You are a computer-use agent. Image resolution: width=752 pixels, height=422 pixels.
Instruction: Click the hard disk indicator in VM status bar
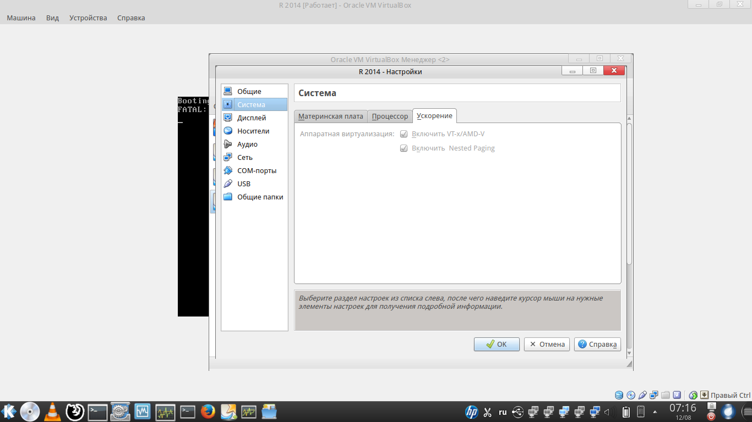[619, 395]
